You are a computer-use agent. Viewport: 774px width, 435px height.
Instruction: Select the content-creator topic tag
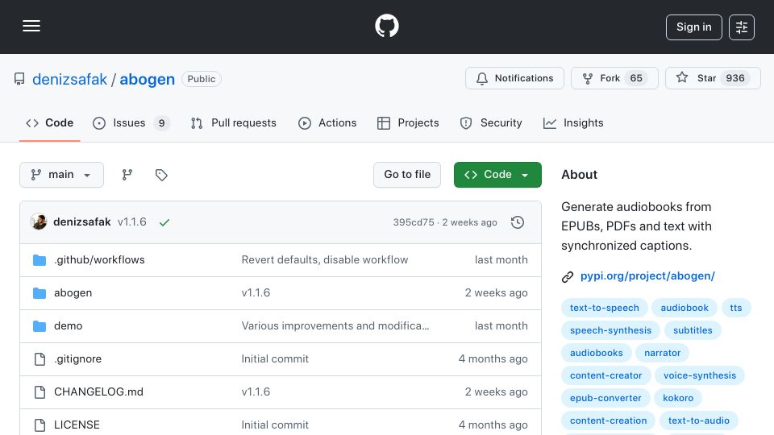tap(605, 376)
